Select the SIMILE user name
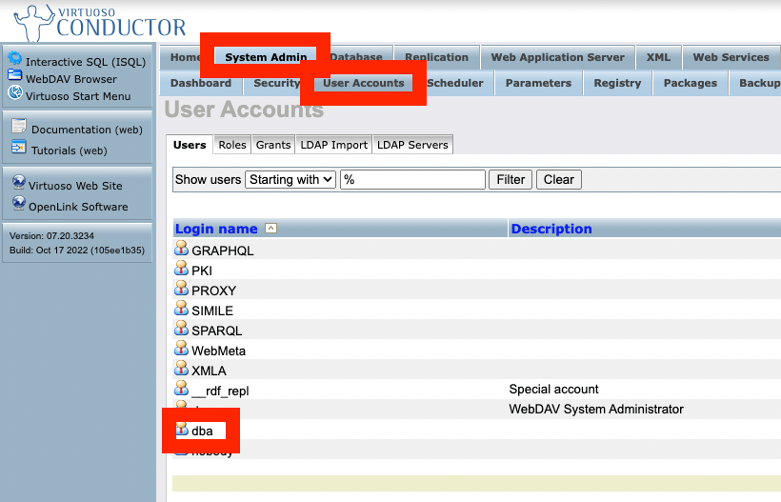 coord(212,311)
